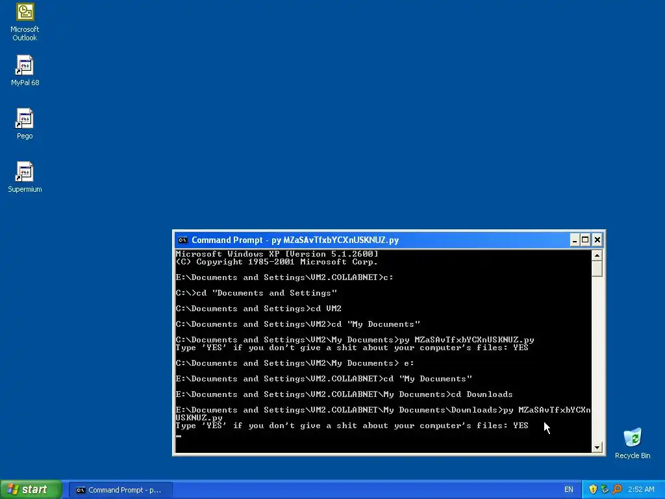Click the Command Prompt scrollbar thumb

click(x=597, y=268)
